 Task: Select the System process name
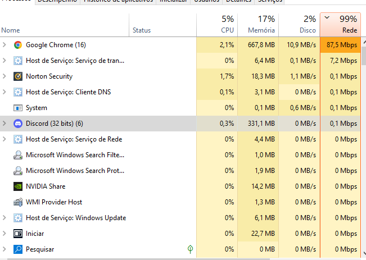37,108
